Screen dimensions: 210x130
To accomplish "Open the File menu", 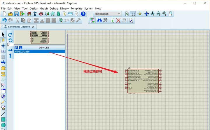I will coord(3,8).
